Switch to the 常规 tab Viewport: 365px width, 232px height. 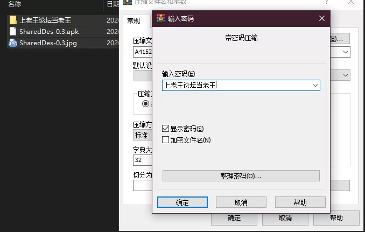[134, 21]
